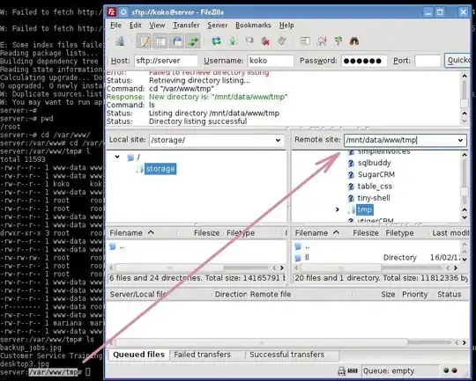Image resolution: width=476 pixels, height=381 pixels.
Task: Click the speed limits icon in status bar
Action: coord(353,370)
